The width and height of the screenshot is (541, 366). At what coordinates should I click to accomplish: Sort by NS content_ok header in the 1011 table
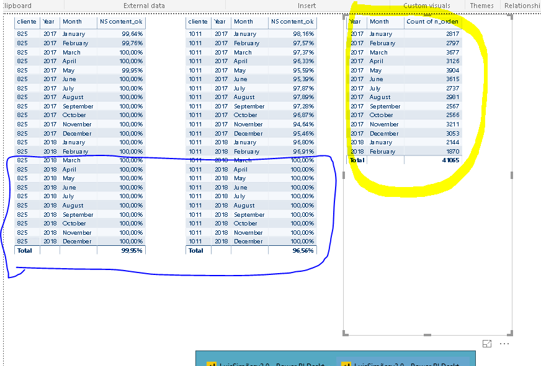[292, 21]
